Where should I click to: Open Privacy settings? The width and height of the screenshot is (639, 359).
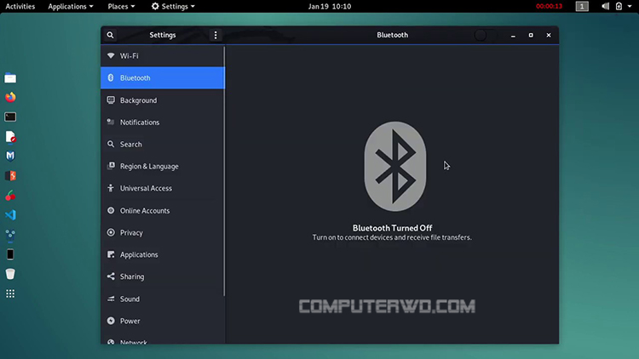point(163,232)
